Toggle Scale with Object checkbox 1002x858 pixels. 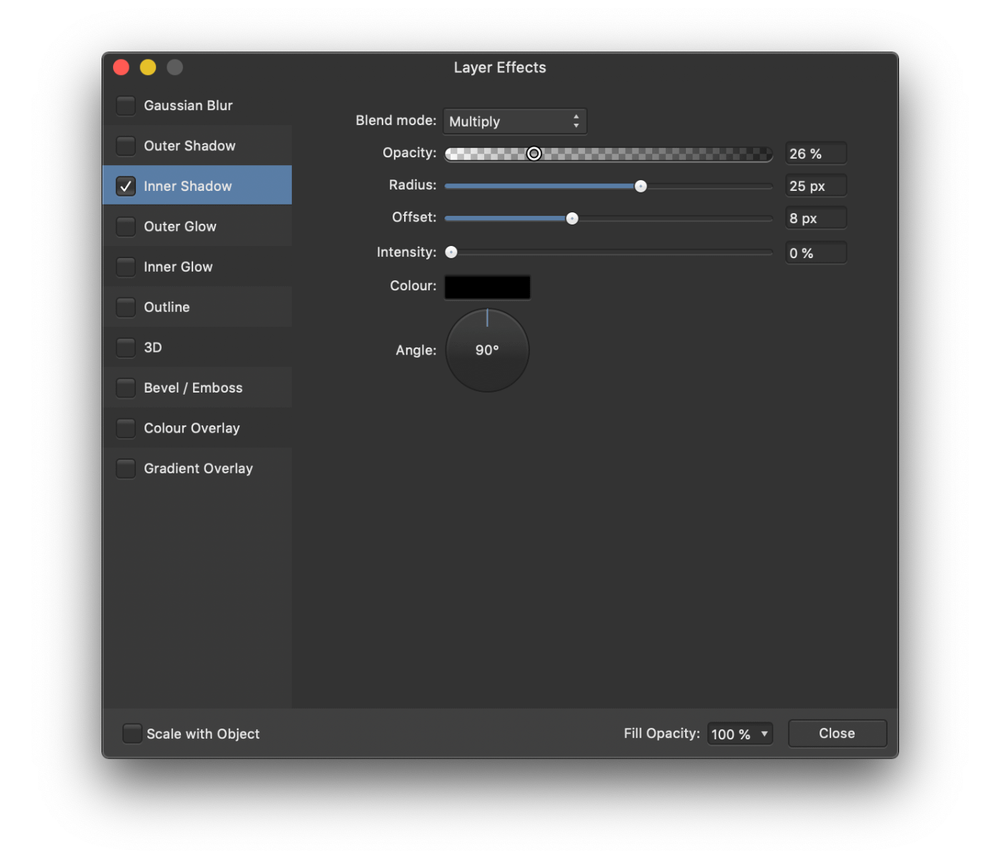point(132,734)
